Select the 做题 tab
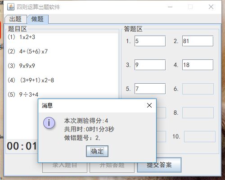This screenshot has height=180, width=225. pyautogui.click(x=38, y=19)
